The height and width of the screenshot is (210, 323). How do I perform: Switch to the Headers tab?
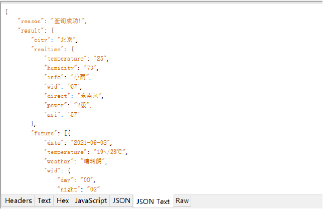click(x=19, y=200)
